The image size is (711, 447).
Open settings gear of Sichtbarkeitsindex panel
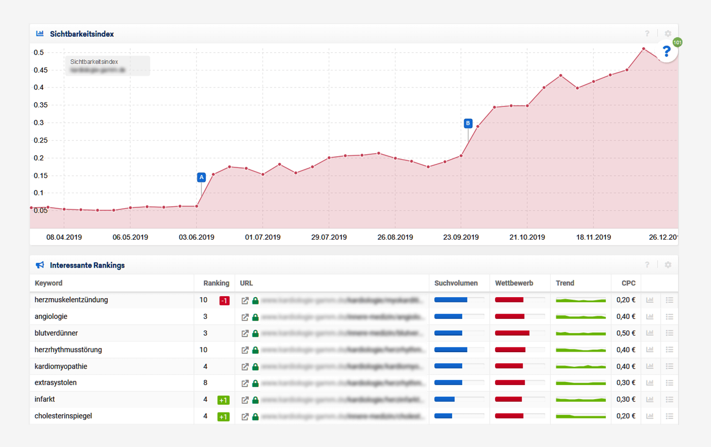click(x=668, y=34)
